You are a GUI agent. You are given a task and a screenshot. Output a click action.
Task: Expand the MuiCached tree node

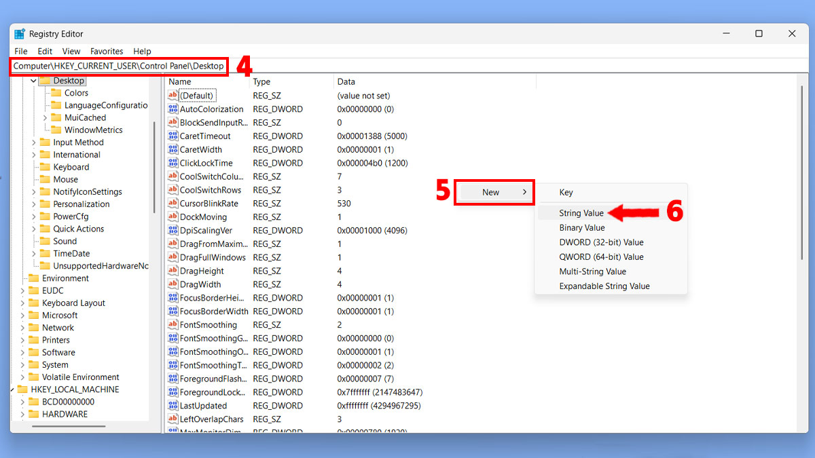(45, 117)
